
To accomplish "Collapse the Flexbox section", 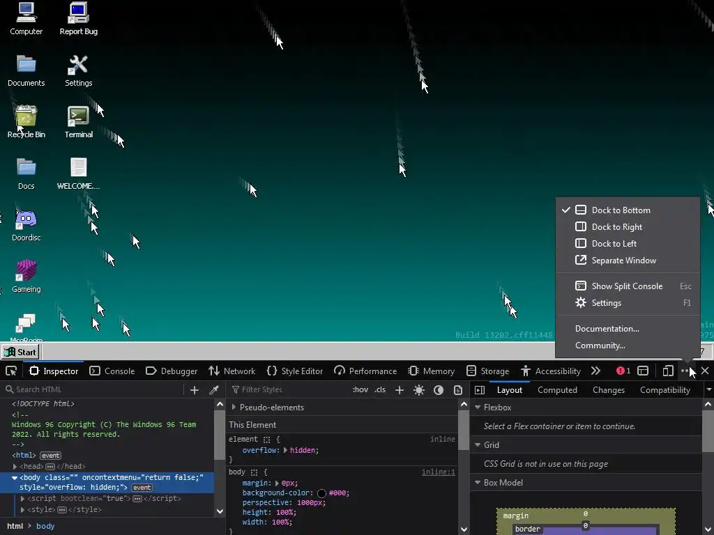I will (x=478, y=407).
